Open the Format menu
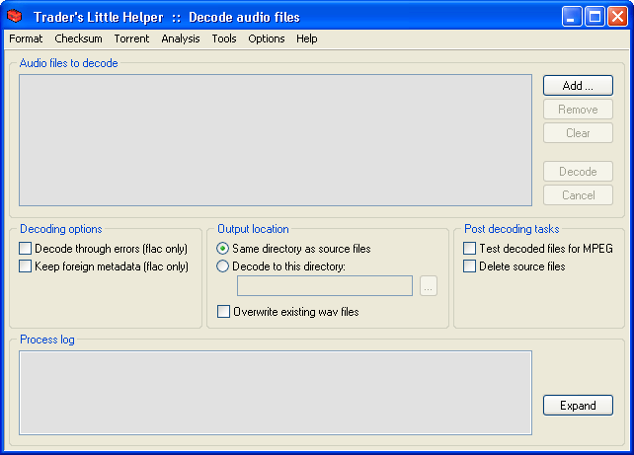Viewport: 634px width, 455px height. tap(26, 38)
